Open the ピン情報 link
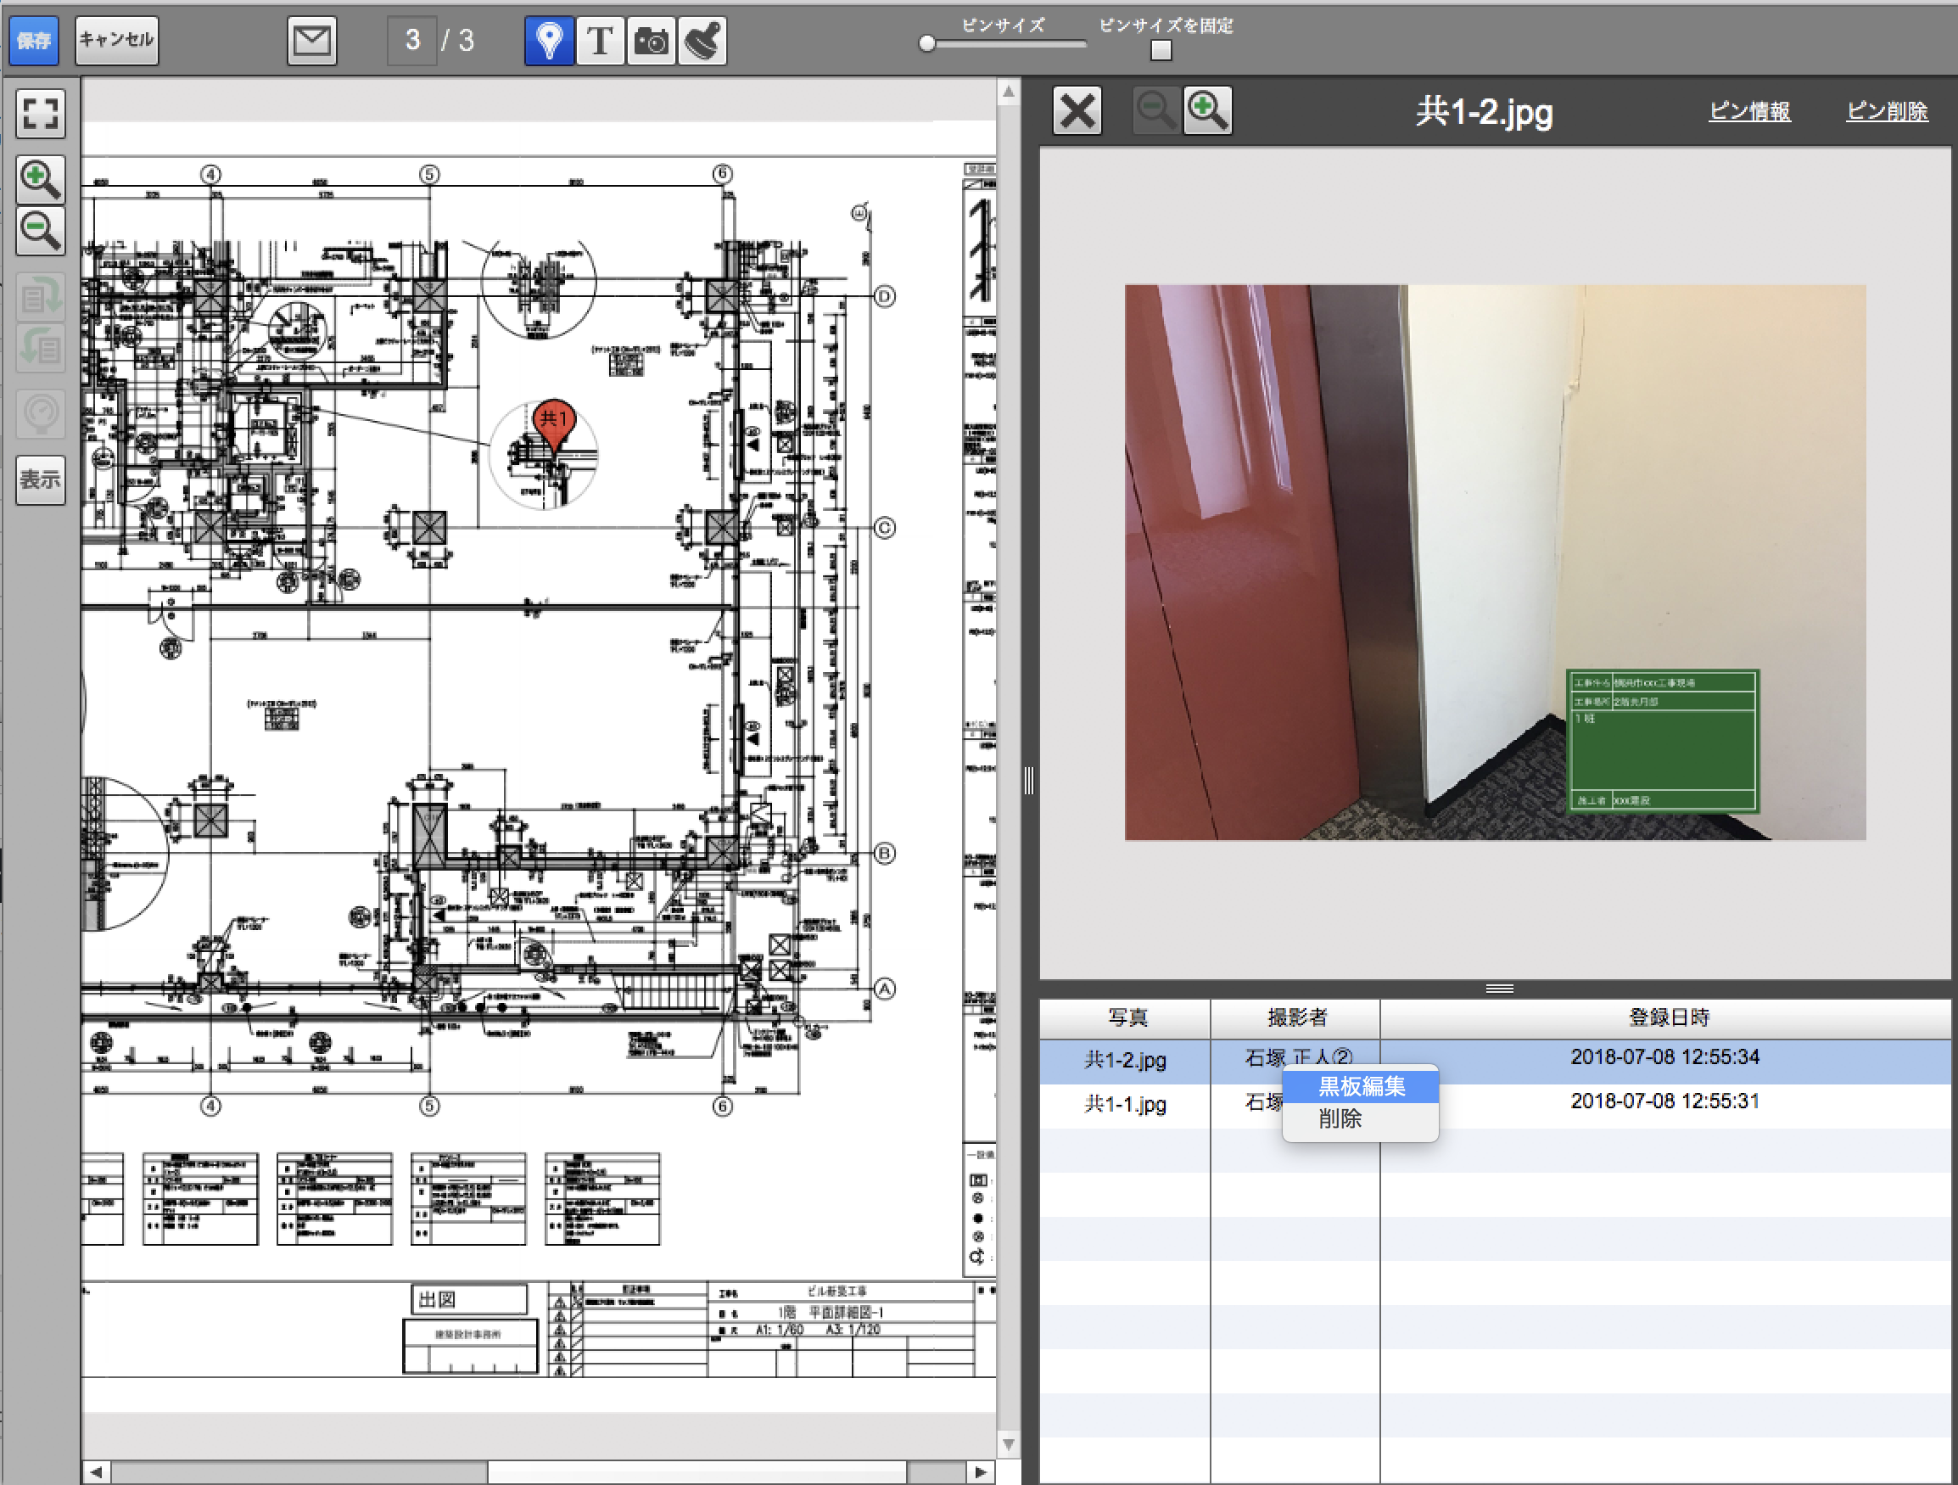The image size is (1958, 1485). pos(1749,111)
